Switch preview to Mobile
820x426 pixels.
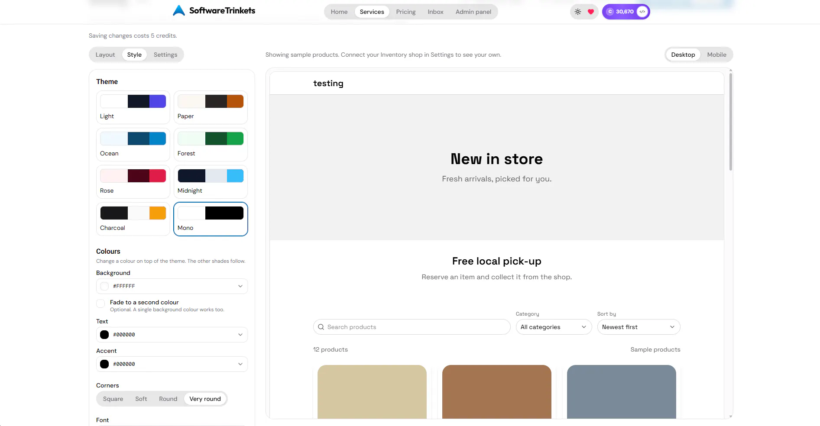click(716, 55)
